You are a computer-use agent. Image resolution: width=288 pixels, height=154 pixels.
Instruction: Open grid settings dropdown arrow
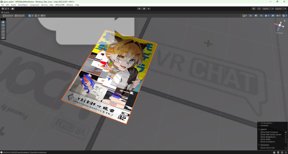[x=33, y=16]
